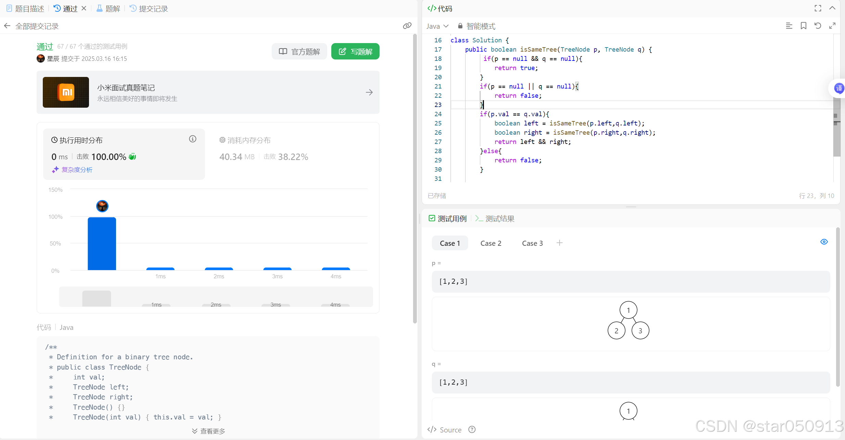Click the green 写题解 button
Image resolution: width=845 pixels, height=440 pixels.
click(x=355, y=52)
